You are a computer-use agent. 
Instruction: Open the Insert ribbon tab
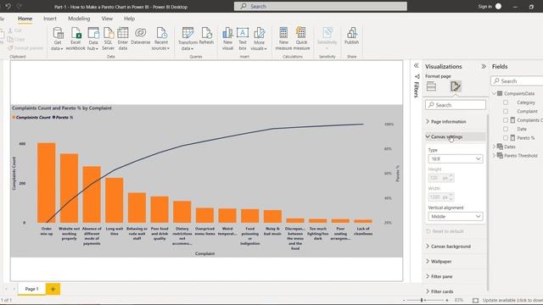50,19
